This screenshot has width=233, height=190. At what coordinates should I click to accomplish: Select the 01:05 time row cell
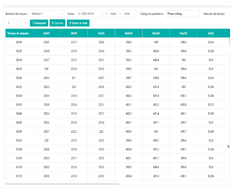19,158
